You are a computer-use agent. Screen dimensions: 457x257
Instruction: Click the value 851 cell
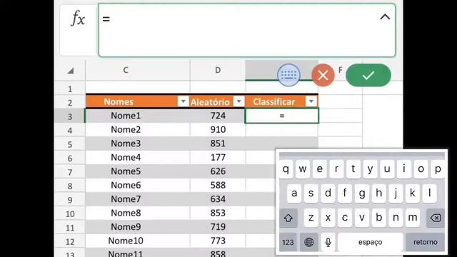(x=218, y=143)
